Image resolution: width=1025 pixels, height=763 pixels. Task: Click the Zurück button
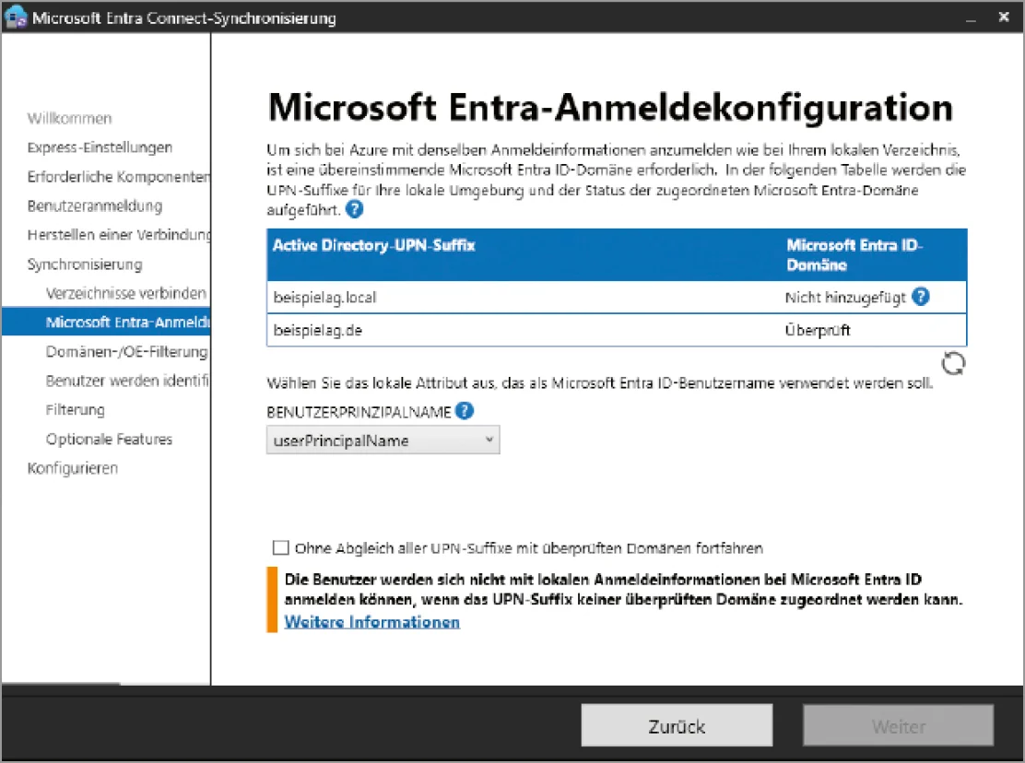point(677,726)
